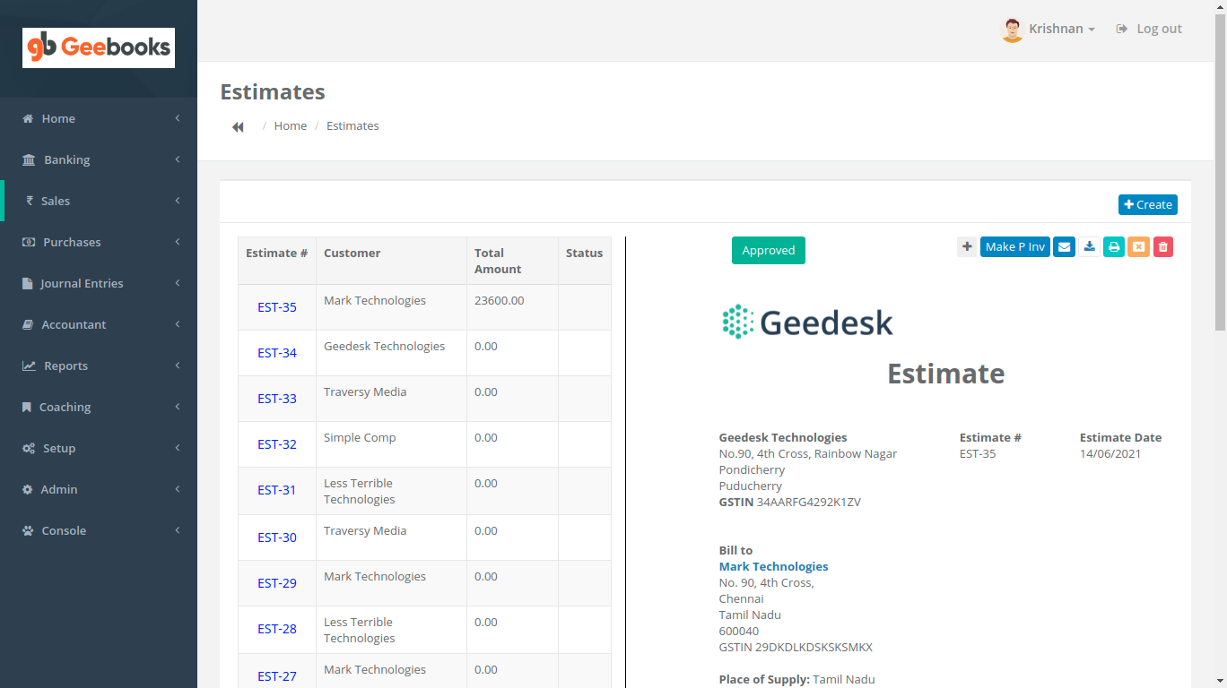This screenshot has height=688, width=1227.
Task: Click the Create button
Action: (x=1147, y=204)
